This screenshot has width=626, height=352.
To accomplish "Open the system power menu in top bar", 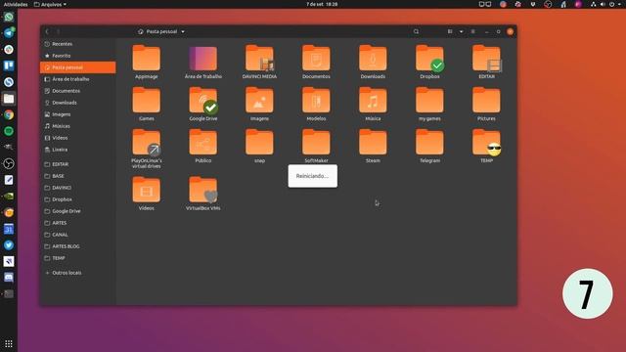I will click(x=611, y=4).
